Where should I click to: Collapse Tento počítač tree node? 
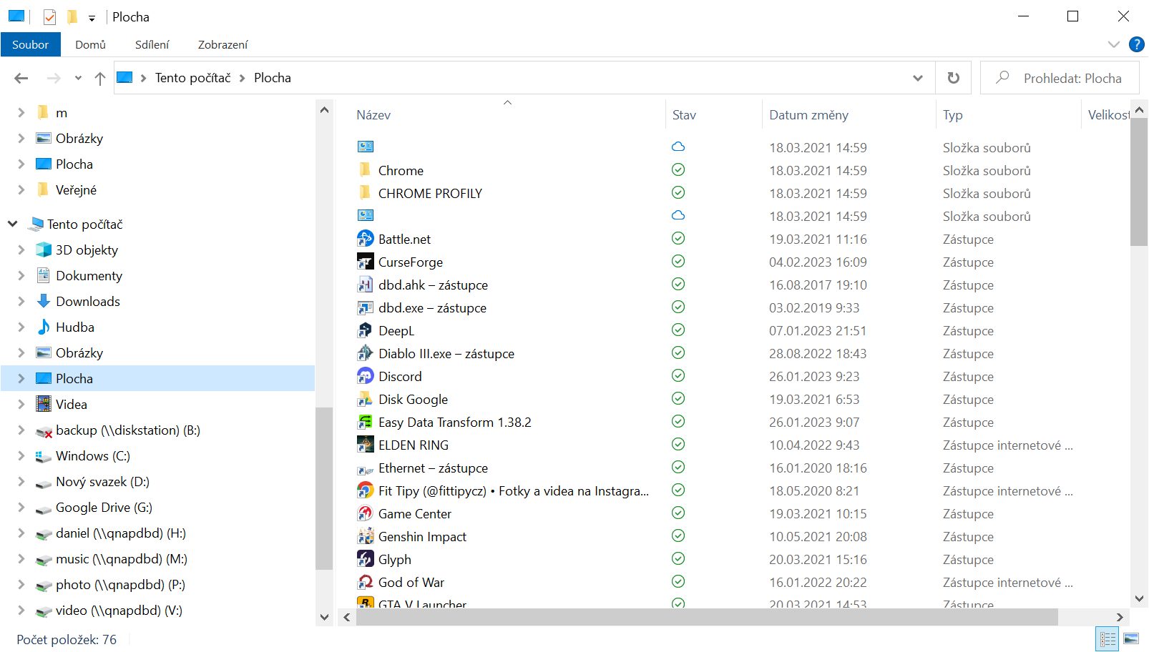[x=13, y=224]
